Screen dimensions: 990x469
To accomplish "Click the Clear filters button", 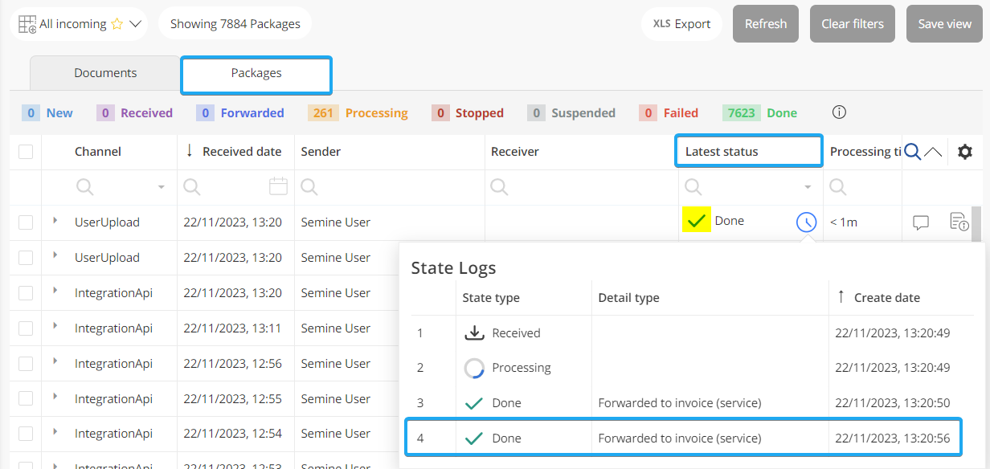I will point(852,24).
